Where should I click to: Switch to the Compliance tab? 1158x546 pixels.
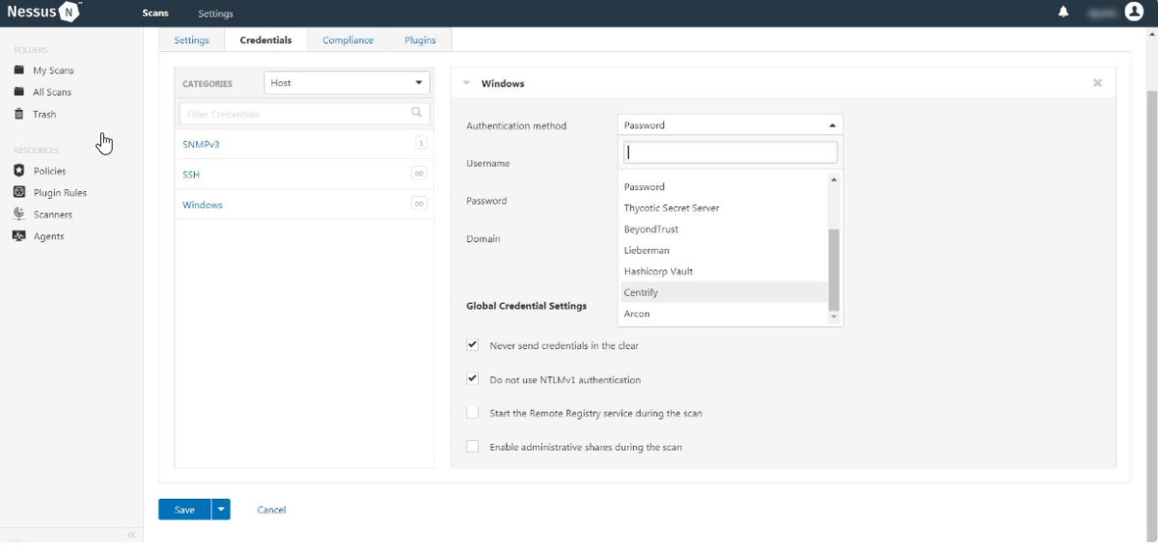point(347,41)
